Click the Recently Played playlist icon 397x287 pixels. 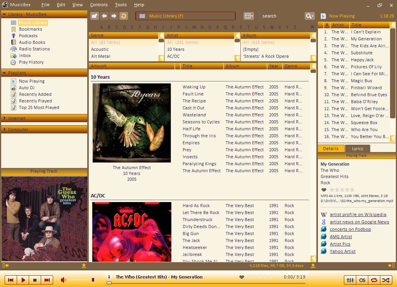point(14,101)
